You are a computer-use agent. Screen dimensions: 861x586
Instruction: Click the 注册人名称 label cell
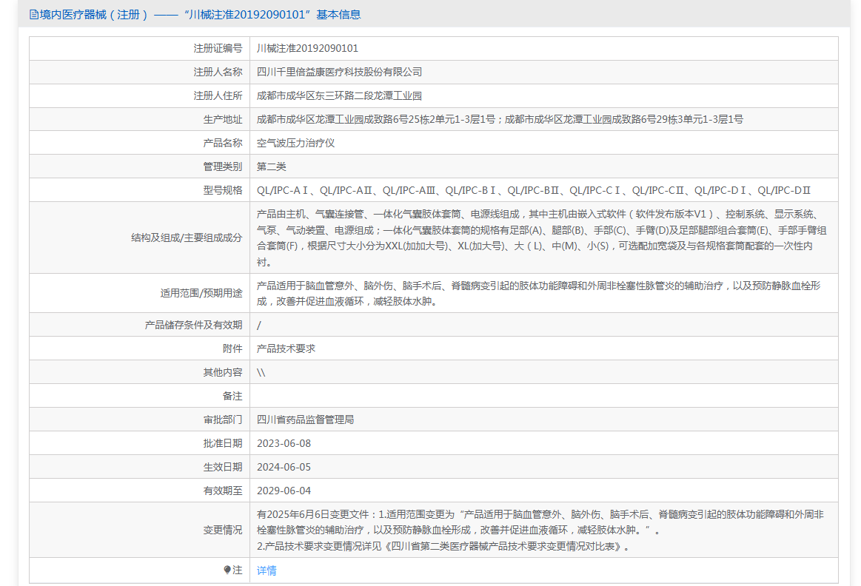[139, 72]
